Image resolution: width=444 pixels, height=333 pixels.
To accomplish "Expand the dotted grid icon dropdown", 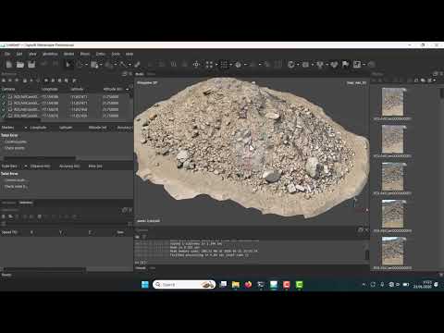I will [x=230, y=65].
